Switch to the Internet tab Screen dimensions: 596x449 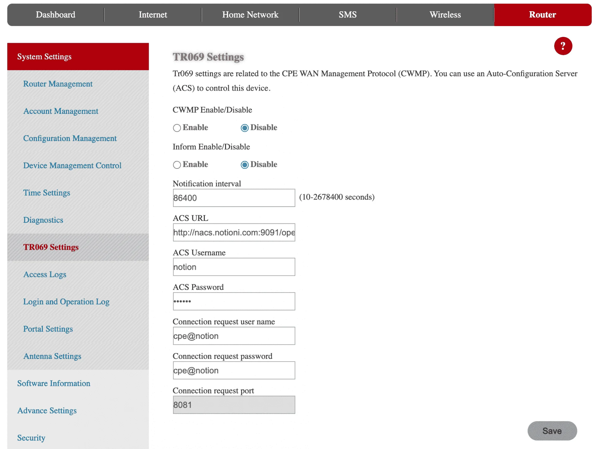tap(153, 15)
